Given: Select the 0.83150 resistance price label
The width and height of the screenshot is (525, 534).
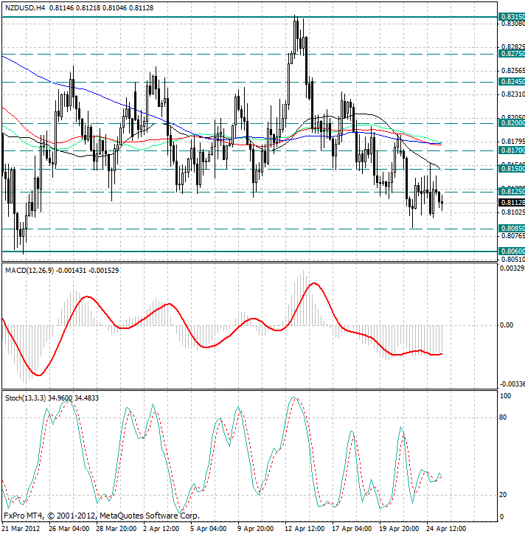Looking at the screenshot, I should (x=511, y=16).
